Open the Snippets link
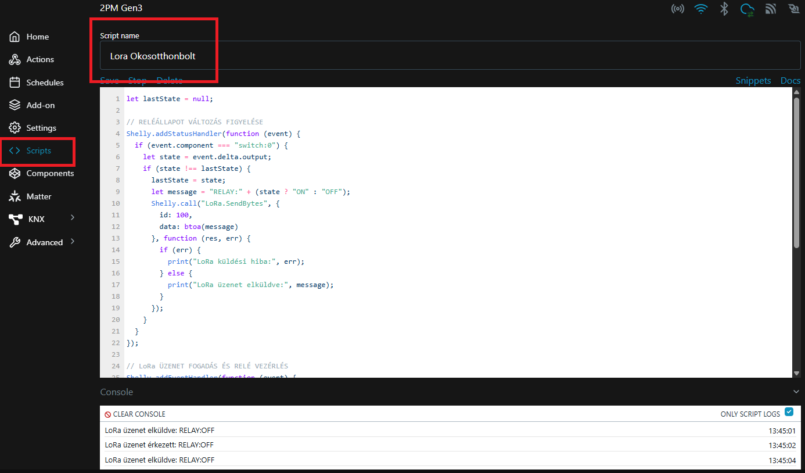 pyautogui.click(x=753, y=81)
